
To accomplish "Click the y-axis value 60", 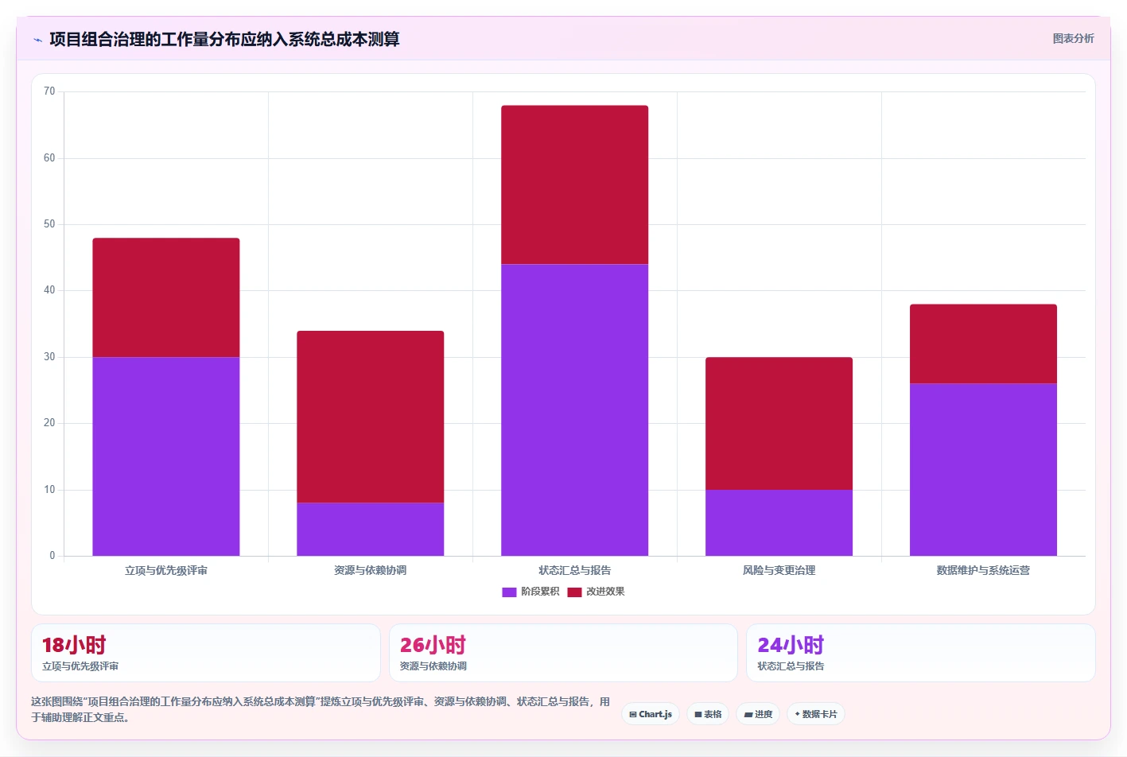I will click(49, 158).
